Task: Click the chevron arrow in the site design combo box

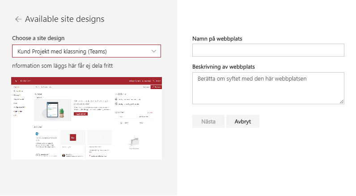Action: tap(154, 51)
